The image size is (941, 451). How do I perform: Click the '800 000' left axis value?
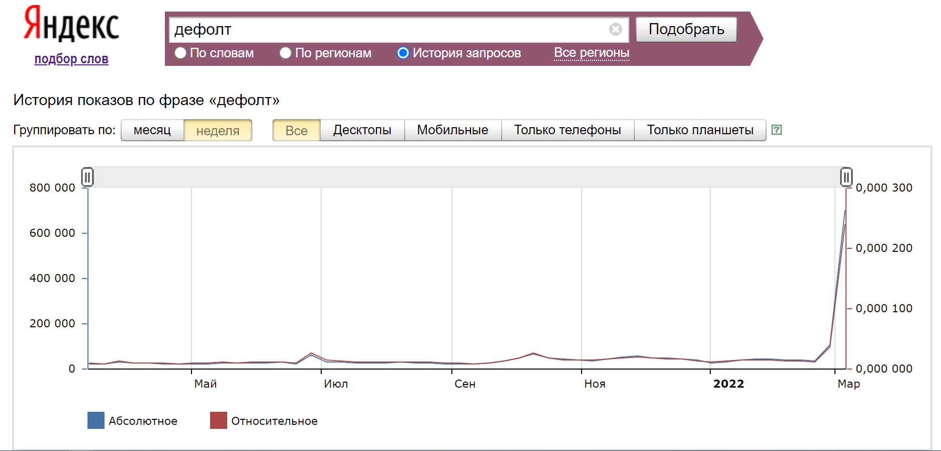tap(52, 188)
